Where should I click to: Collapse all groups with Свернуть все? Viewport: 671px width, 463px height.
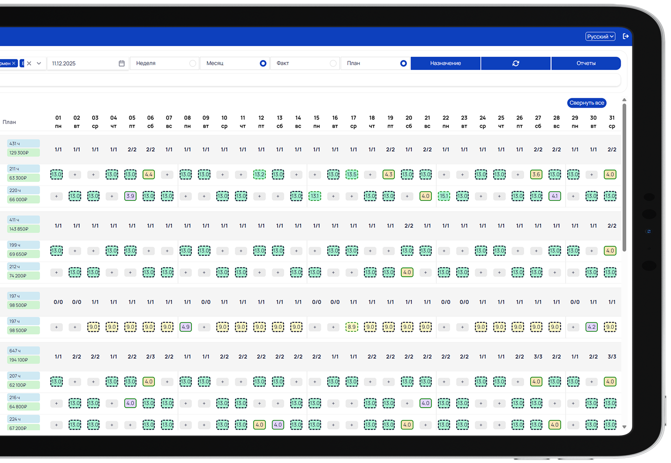587,103
